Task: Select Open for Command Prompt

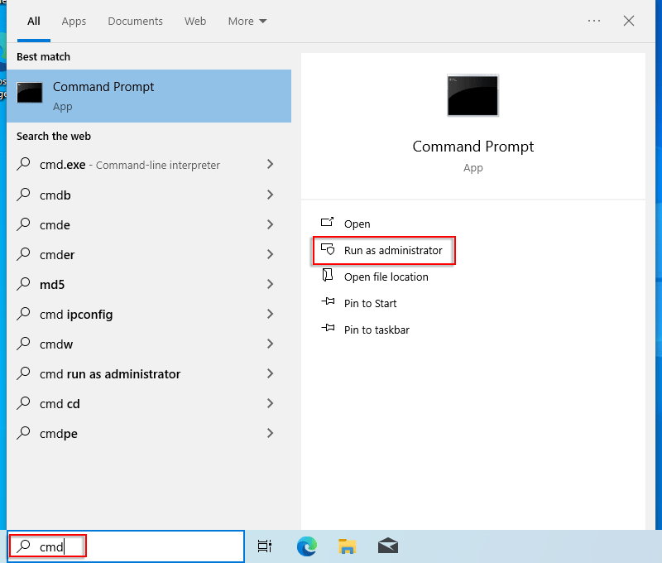Action: point(357,224)
